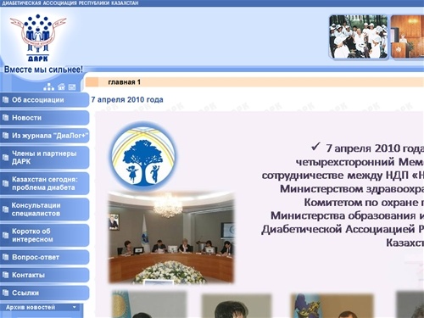Open the Об ассоциации menu item
The image size is (424, 318).
coord(45,100)
